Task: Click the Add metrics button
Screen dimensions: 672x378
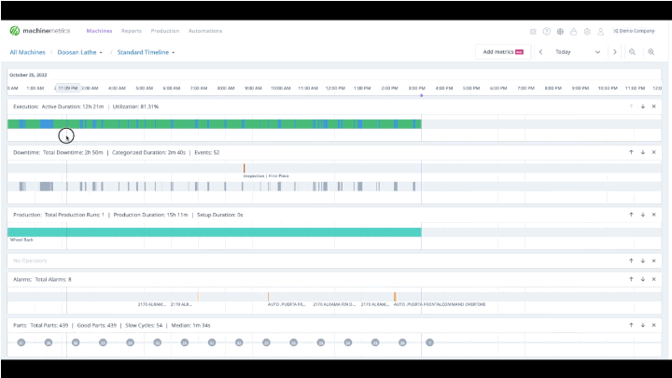Action: click(503, 52)
